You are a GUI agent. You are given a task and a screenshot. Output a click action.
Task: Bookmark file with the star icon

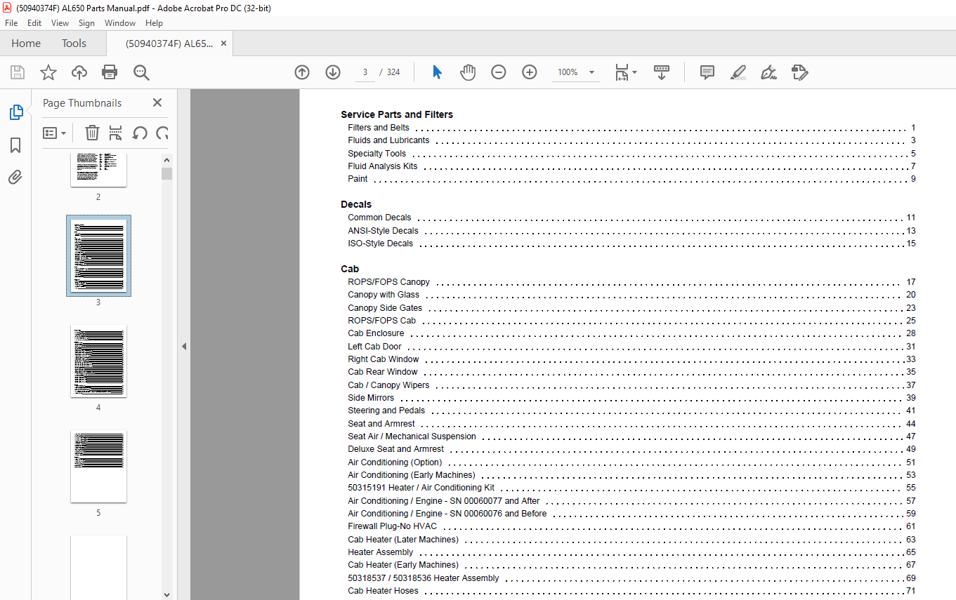coord(48,72)
